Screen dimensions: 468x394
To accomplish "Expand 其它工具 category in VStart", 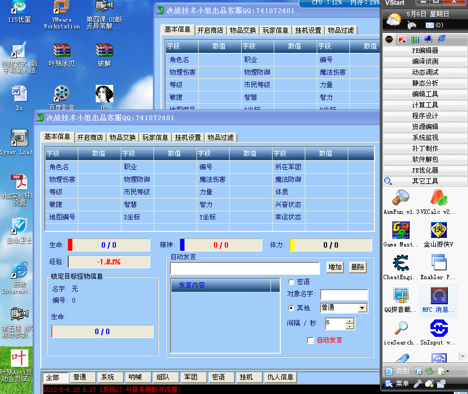I will tap(424, 181).
